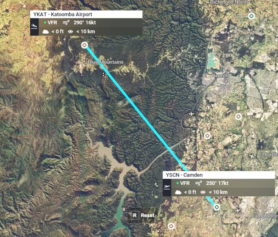Click the Penrith city label
The image size is (278, 237).
[x=220, y=76]
